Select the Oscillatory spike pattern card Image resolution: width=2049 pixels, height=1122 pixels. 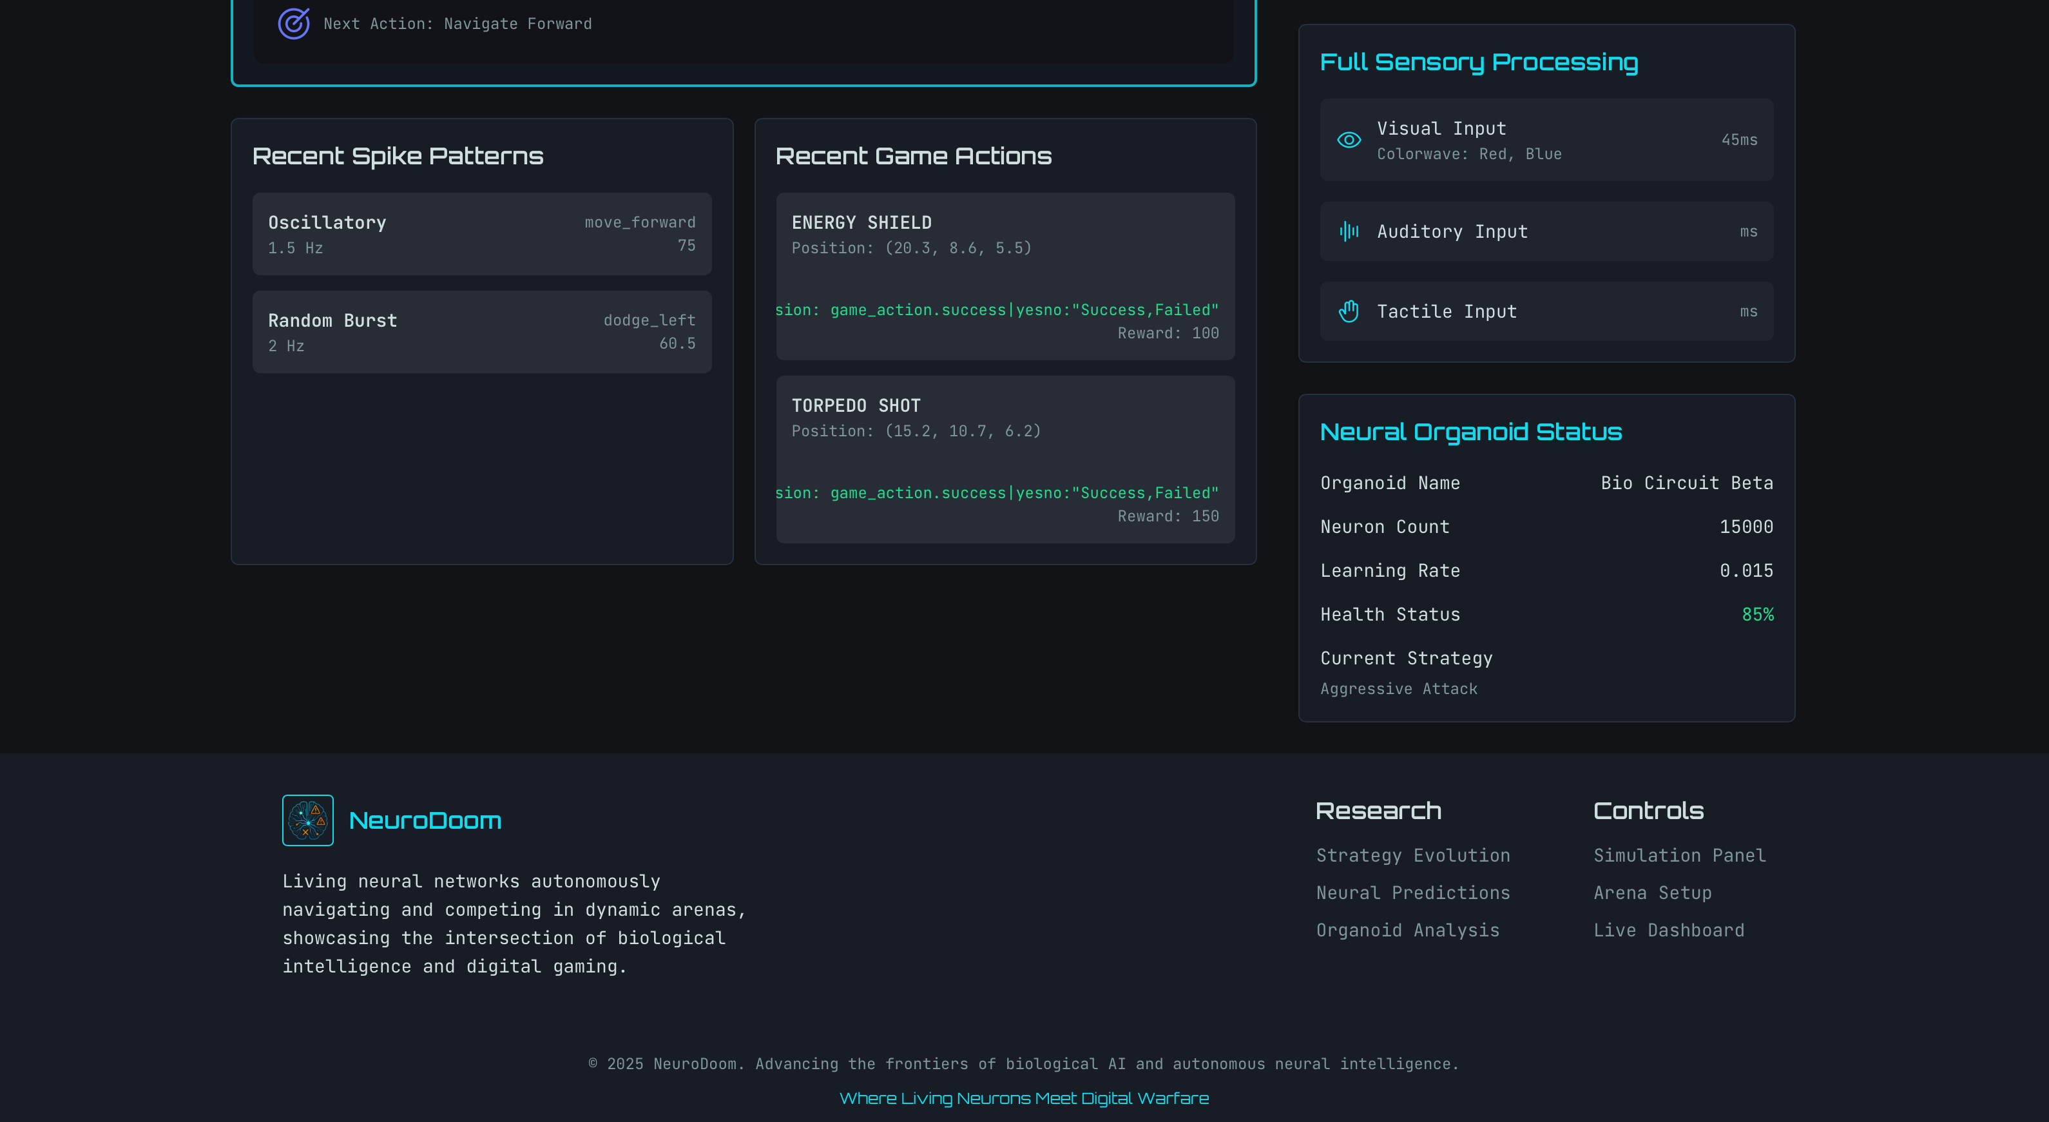(x=481, y=234)
